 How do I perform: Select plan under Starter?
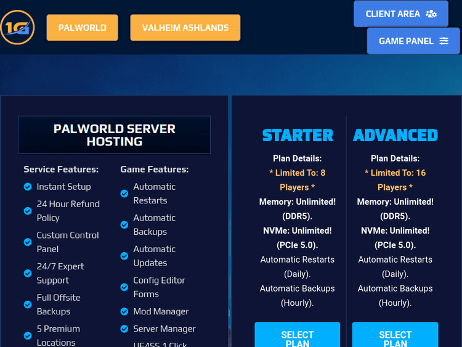(x=298, y=335)
